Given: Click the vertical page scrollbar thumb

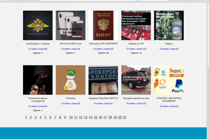Looking at the screenshot, I should [x=208, y=103].
